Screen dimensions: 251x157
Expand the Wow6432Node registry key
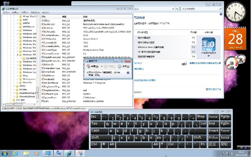click(x=14, y=97)
